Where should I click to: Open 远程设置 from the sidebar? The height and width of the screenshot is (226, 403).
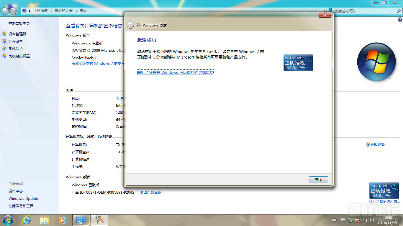pyautogui.click(x=16, y=41)
